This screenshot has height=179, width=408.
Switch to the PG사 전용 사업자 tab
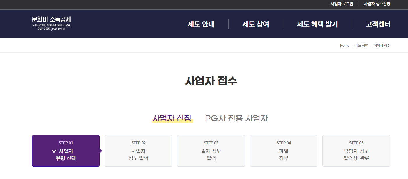[x=236, y=118]
